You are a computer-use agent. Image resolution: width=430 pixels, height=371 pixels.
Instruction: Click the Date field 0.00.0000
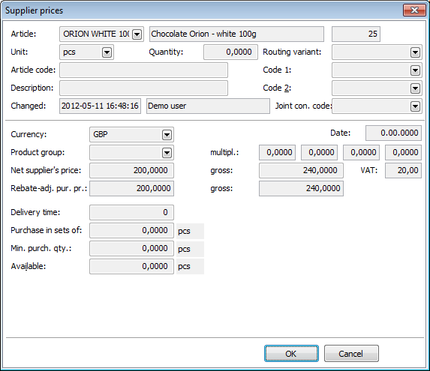pyautogui.click(x=393, y=133)
